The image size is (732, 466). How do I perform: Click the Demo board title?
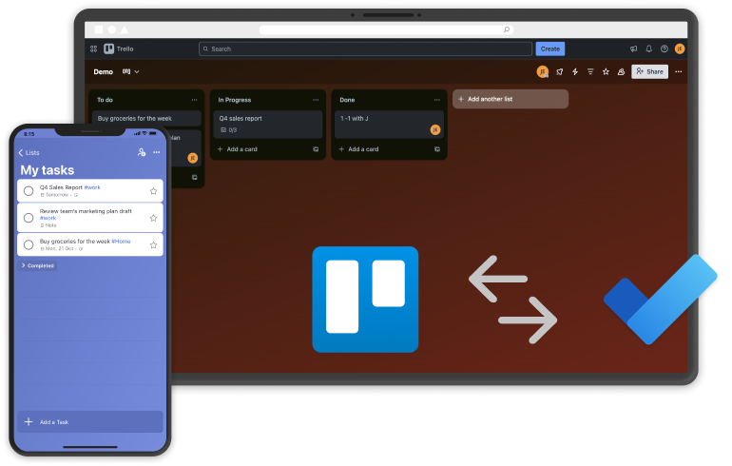(104, 72)
